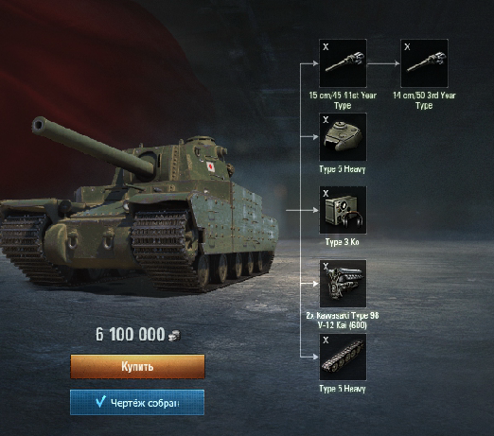Click the '2x Kawasaki Type 98 V-12 Kai (600)' label
The image size is (494, 436).
pos(343,320)
